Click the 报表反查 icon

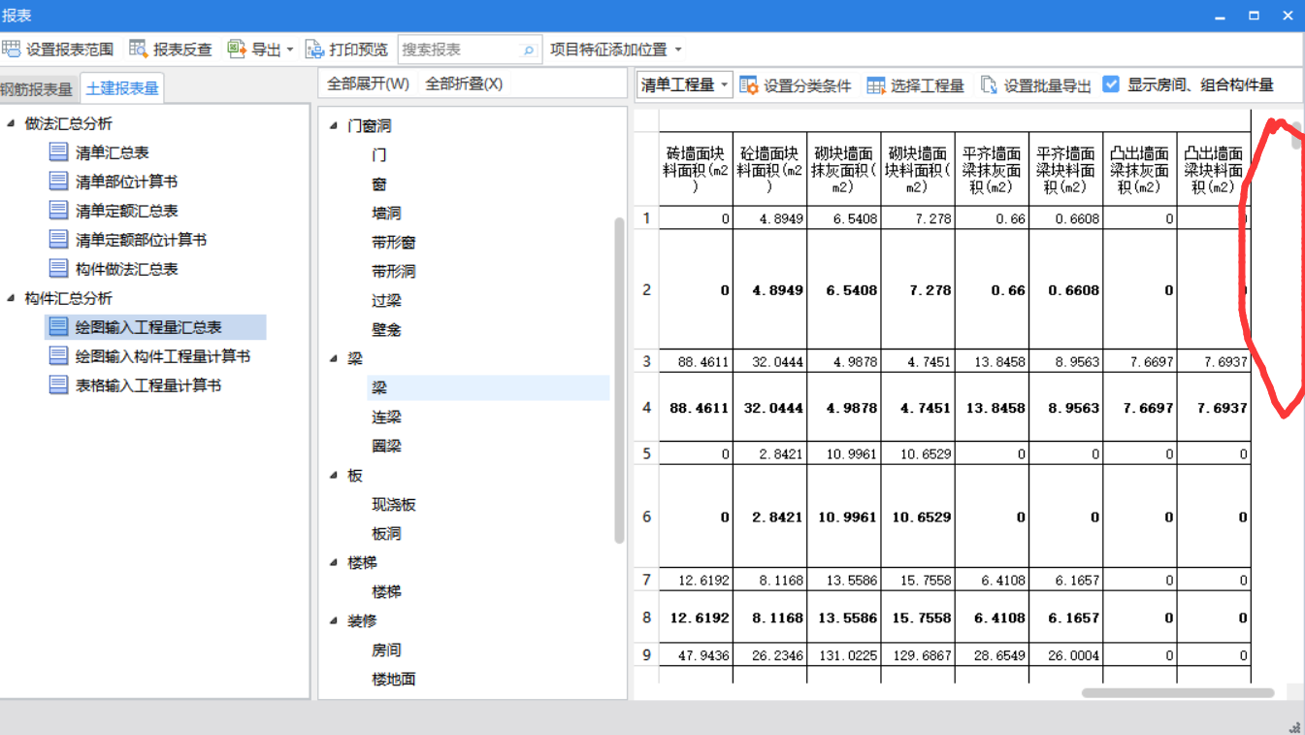point(139,49)
